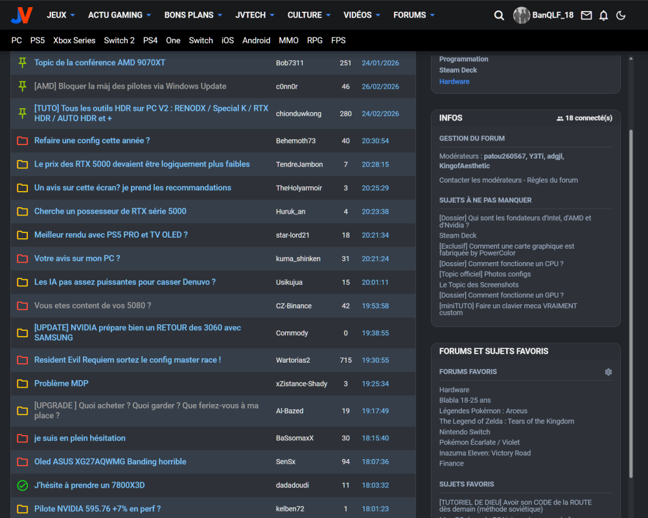Click the red folder icon beside Refaire une config

tap(23, 141)
